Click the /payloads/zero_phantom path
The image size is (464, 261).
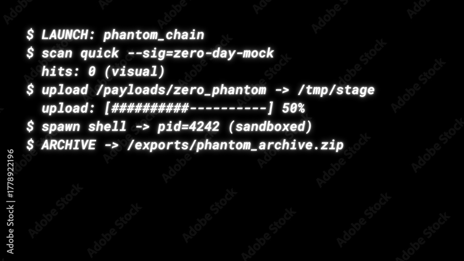(x=181, y=90)
